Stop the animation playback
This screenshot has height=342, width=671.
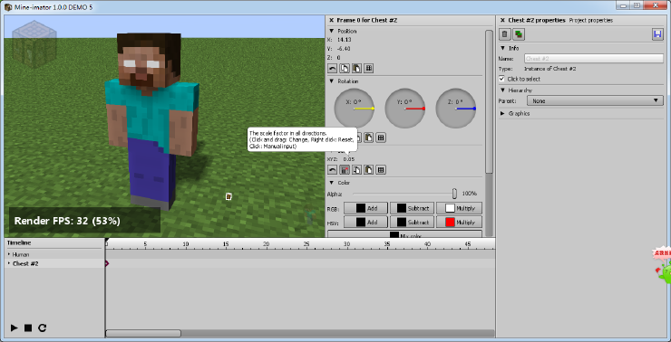click(x=28, y=328)
